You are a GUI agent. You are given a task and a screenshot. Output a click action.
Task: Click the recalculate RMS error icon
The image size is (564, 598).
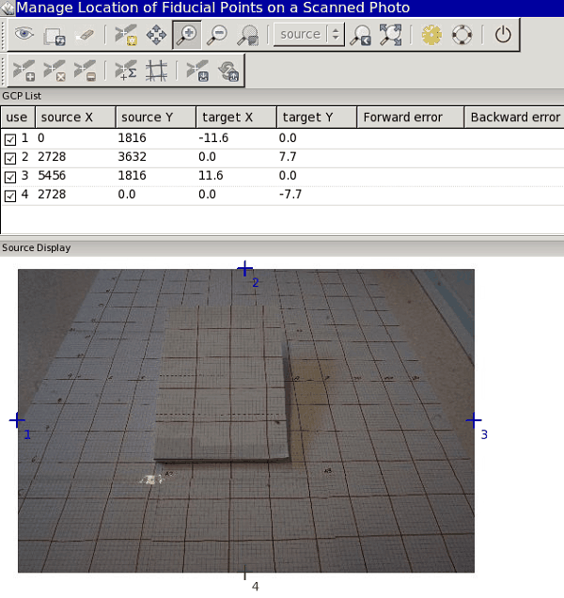click(125, 70)
